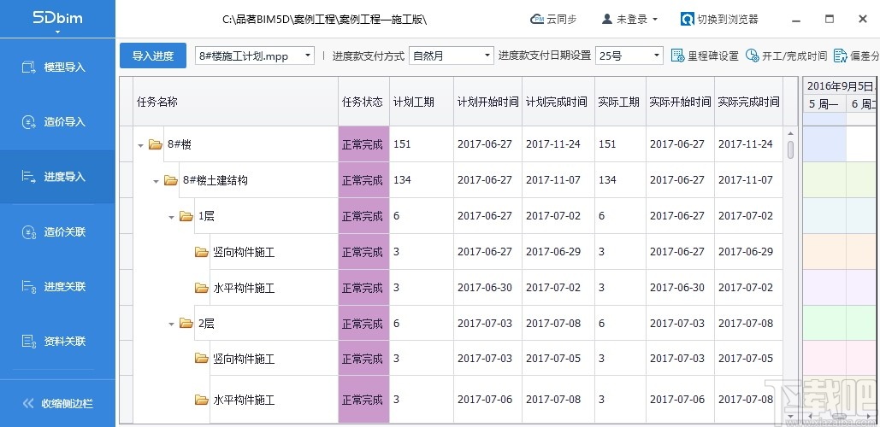Click the 实际工期 column header
Viewport: 880px width, 427px height.
(x=621, y=102)
